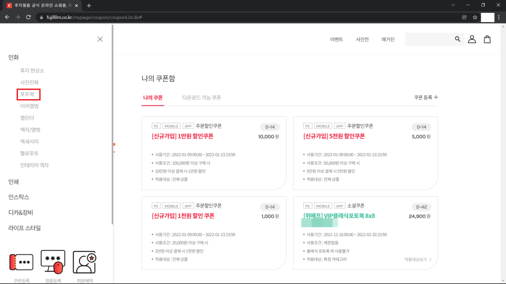Viewport: 506px width, 284px height.
Task: Close the Fujifilm browser tab
Action: pos(76,5)
